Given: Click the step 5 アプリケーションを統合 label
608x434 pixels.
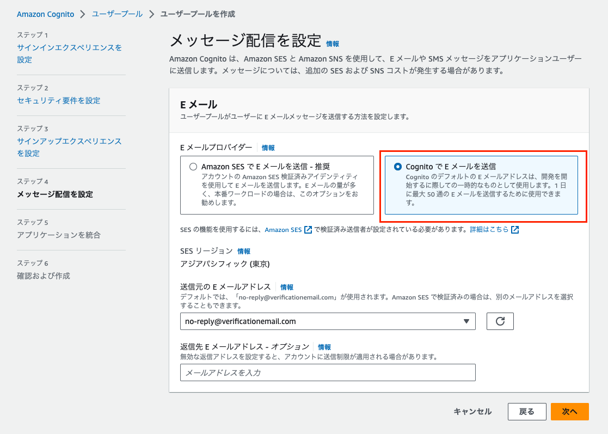Looking at the screenshot, I should [59, 235].
